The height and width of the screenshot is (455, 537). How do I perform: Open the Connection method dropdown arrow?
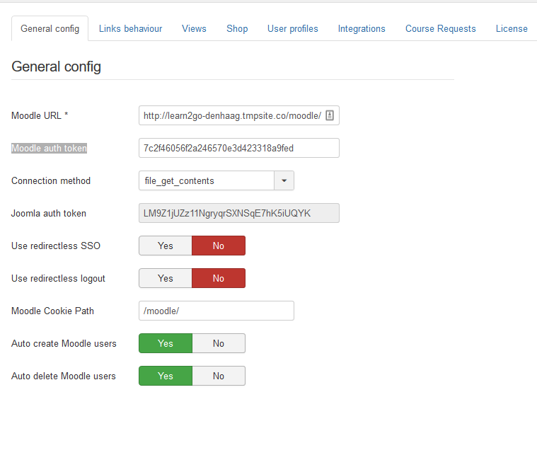284,180
